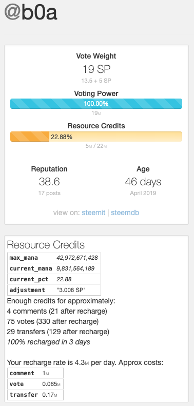Click the '29 transfers (129 after recharge)' line
This screenshot has width=194, height=406.
tap(58, 332)
